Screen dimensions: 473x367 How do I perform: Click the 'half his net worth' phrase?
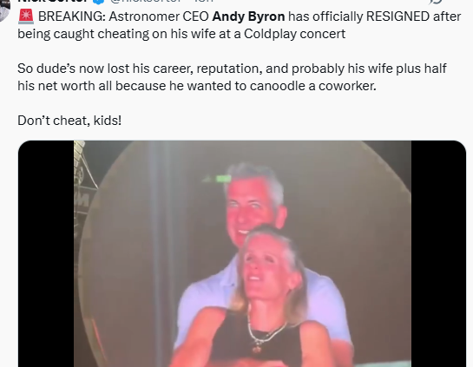[232, 77]
